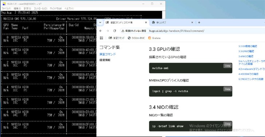Copy the lspci | grep -i nvidia command

[x=228, y=89]
